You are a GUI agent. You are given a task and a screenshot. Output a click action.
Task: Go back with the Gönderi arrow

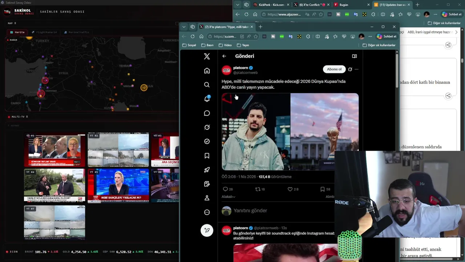point(224,56)
